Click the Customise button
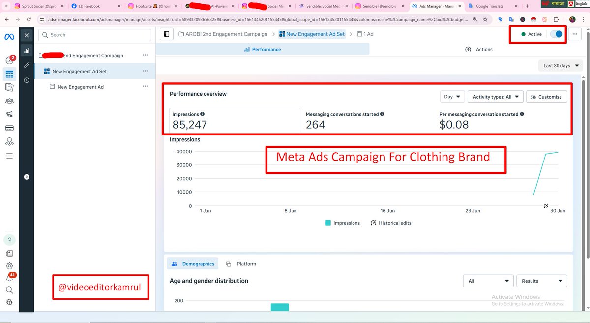Screen dimensions: 590x323 (546, 97)
